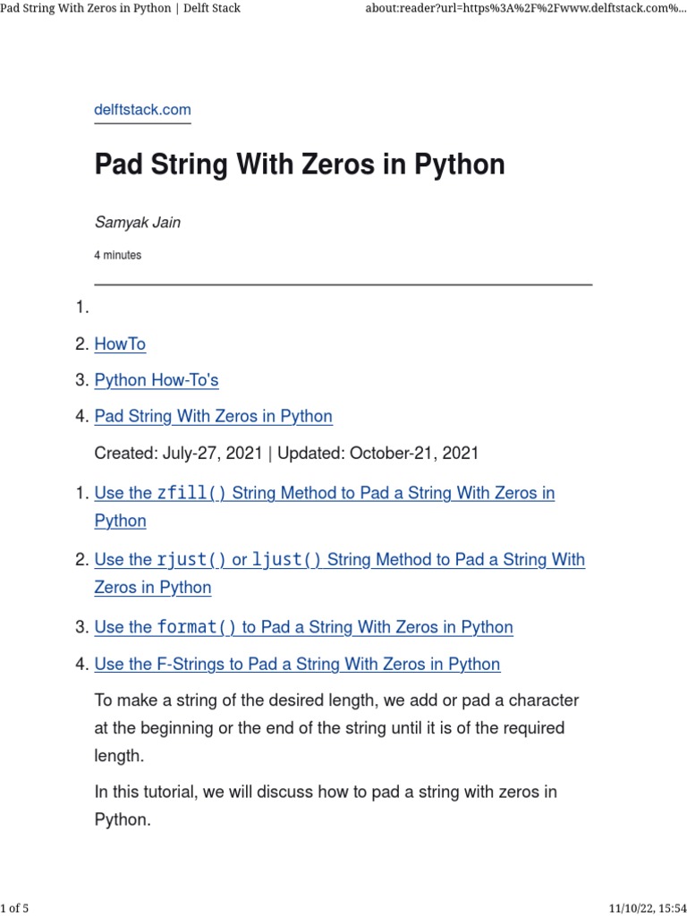Screen dimensions: 687x916
Task: Open the F-Strings padding section link
Action: tap(297, 664)
